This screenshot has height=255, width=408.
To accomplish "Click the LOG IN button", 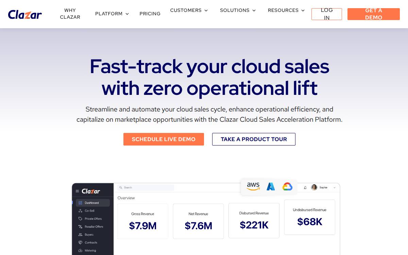I will (x=327, y=14).
